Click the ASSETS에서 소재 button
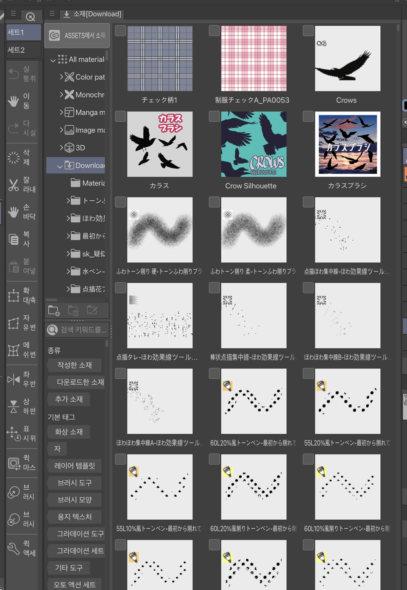The width and height of the screenshot is (407, 590). (x=77, y=36)
